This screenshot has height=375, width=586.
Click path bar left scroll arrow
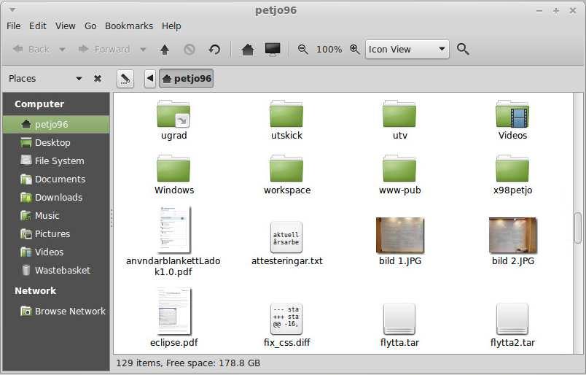[150, 79]
